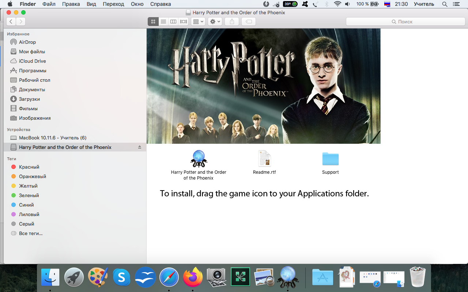Eject the Harry Potter disk image
The height and width of the screenshot is (292, 468).
139,147
